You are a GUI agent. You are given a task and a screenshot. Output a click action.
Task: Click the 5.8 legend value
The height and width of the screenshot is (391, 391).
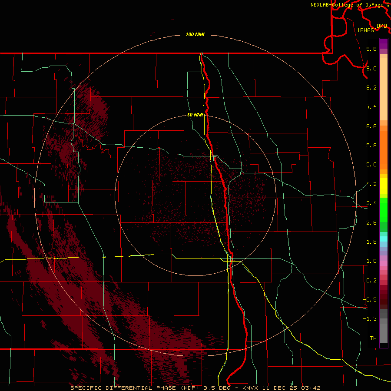371,146
